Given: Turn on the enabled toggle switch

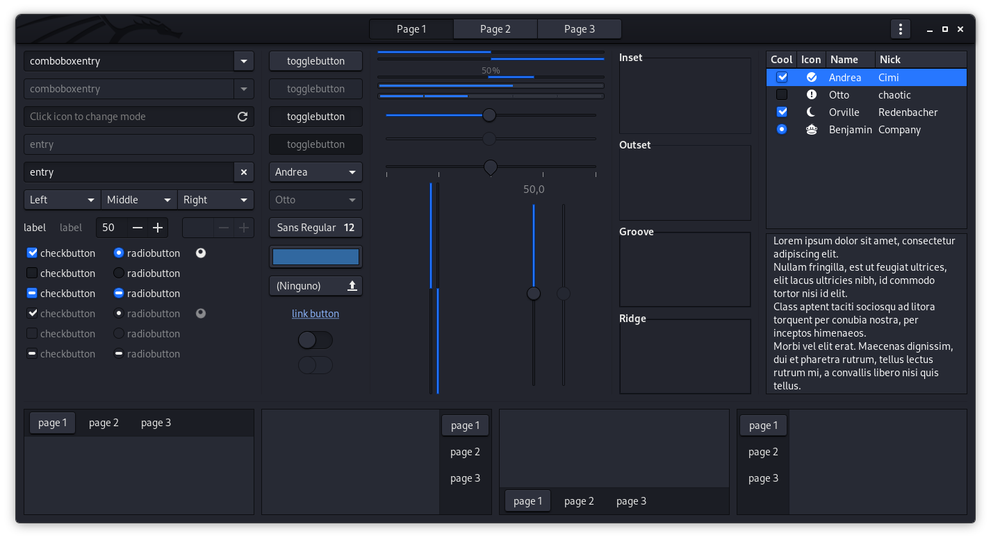Looking at the screenshot, I should (x=316, y=340).
